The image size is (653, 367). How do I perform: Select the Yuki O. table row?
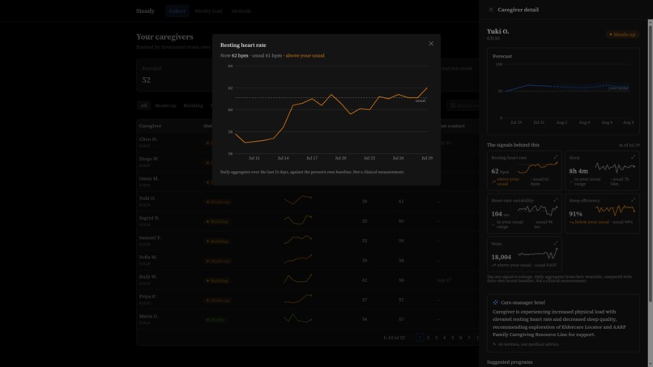pos(308,201)
